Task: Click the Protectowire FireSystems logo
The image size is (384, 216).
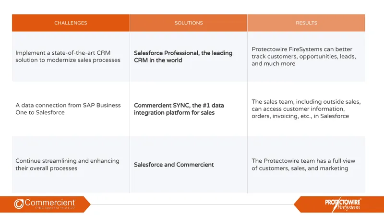Action: (x=343, y=205)
